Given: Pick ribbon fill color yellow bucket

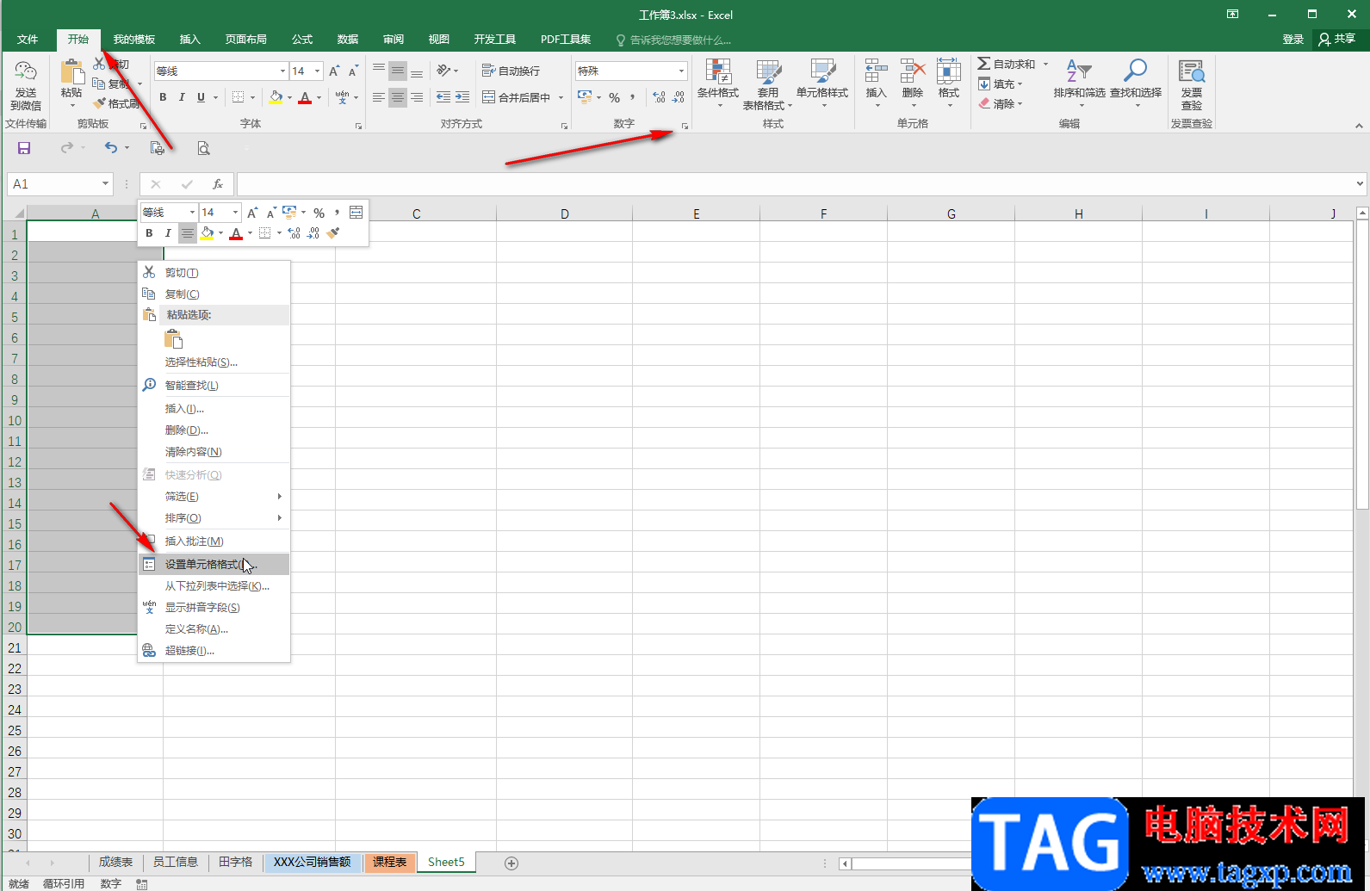Looking at the screenshot, I should pos(276,97).
